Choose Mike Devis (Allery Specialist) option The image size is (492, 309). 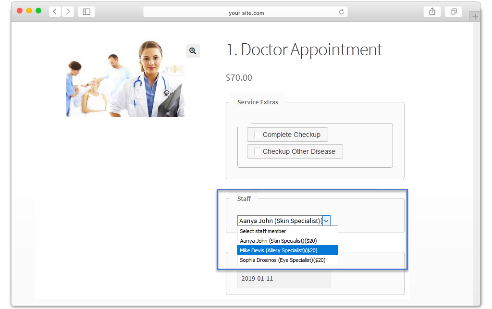[x=287, y=250]
